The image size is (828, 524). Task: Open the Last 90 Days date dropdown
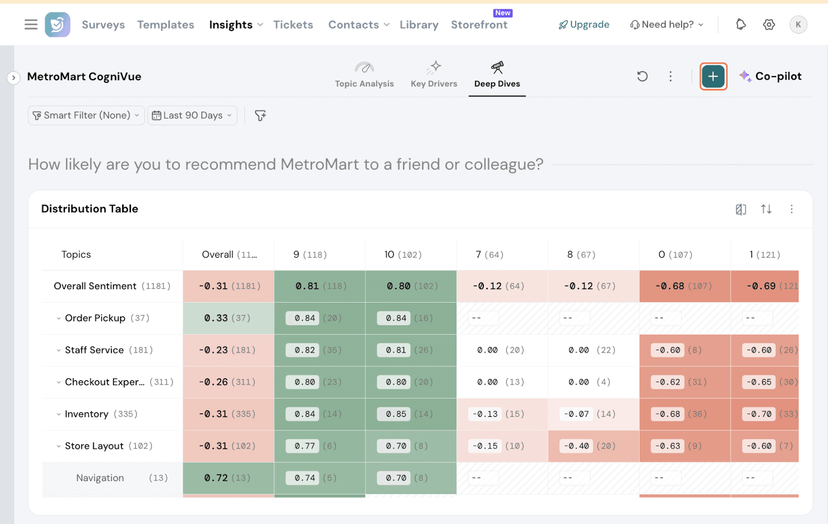192,115
